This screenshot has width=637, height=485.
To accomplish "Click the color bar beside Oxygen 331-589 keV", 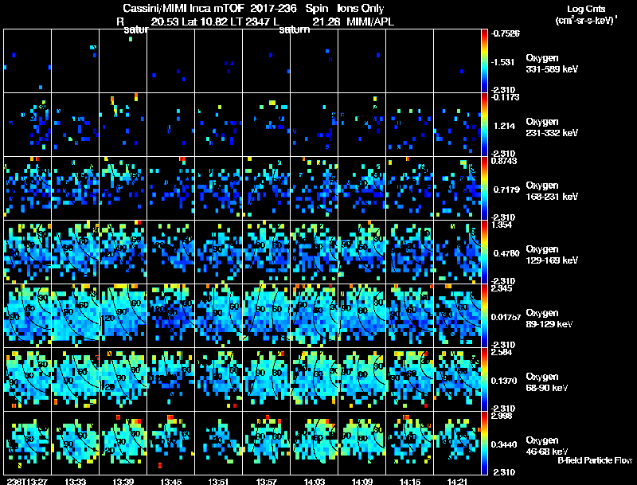I will (484, 61).
